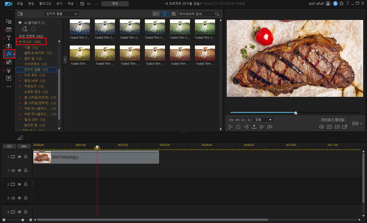Image resolution: width=367 pixels, height=223 pixels.
Task: Open the Transition Room icon
Action: [x=9, y=46]
